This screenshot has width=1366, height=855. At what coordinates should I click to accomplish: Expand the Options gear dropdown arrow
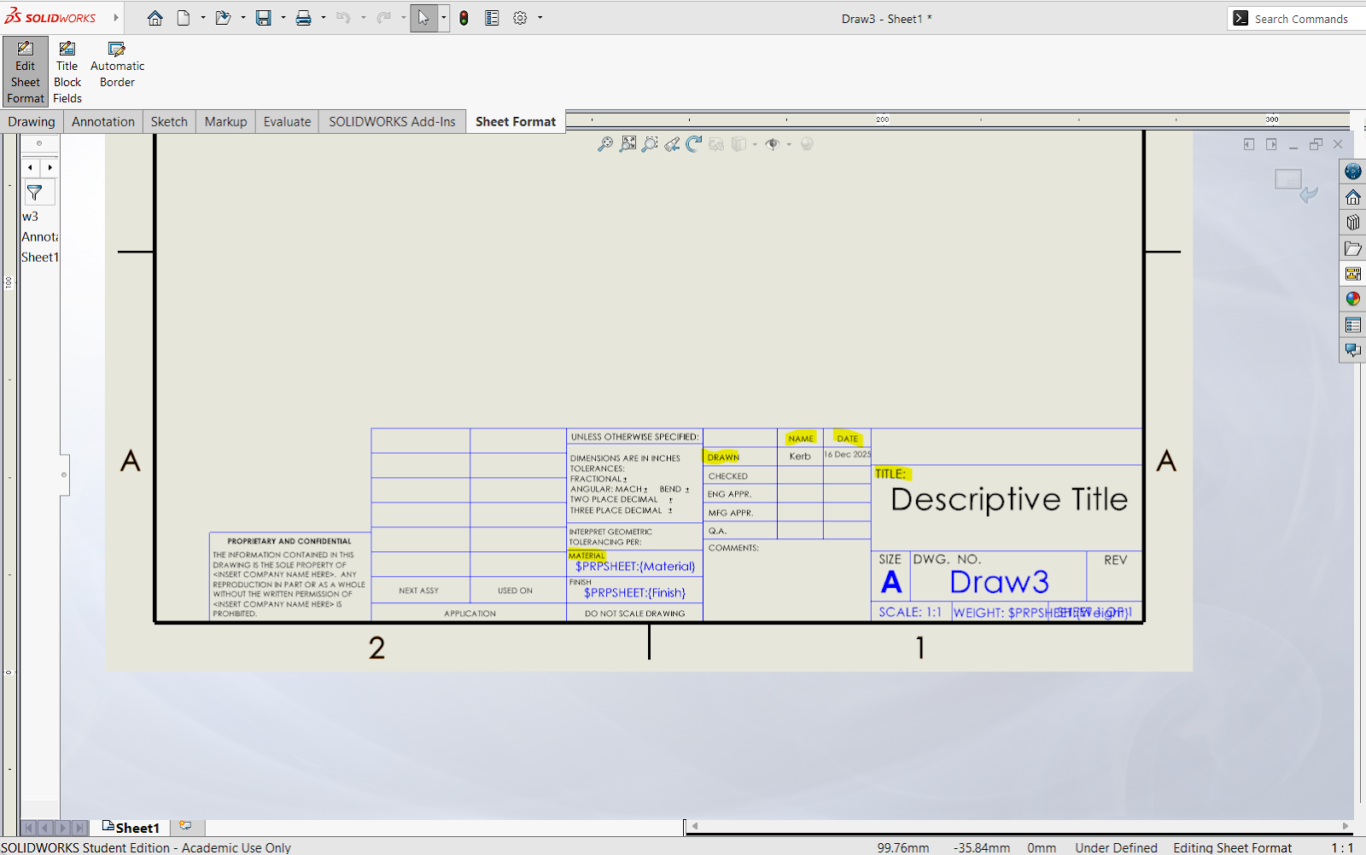coord(540,18)
